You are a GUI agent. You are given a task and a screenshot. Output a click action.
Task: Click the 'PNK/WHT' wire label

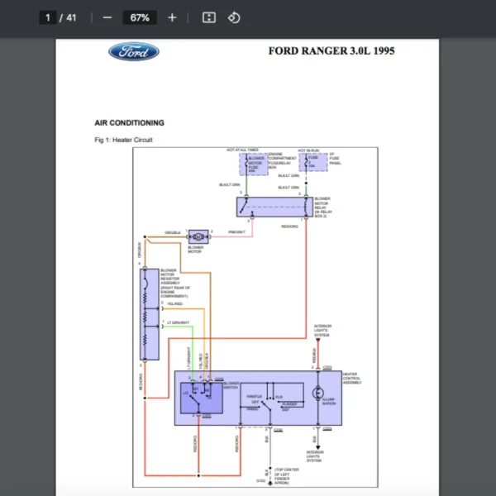pos(236,231)
